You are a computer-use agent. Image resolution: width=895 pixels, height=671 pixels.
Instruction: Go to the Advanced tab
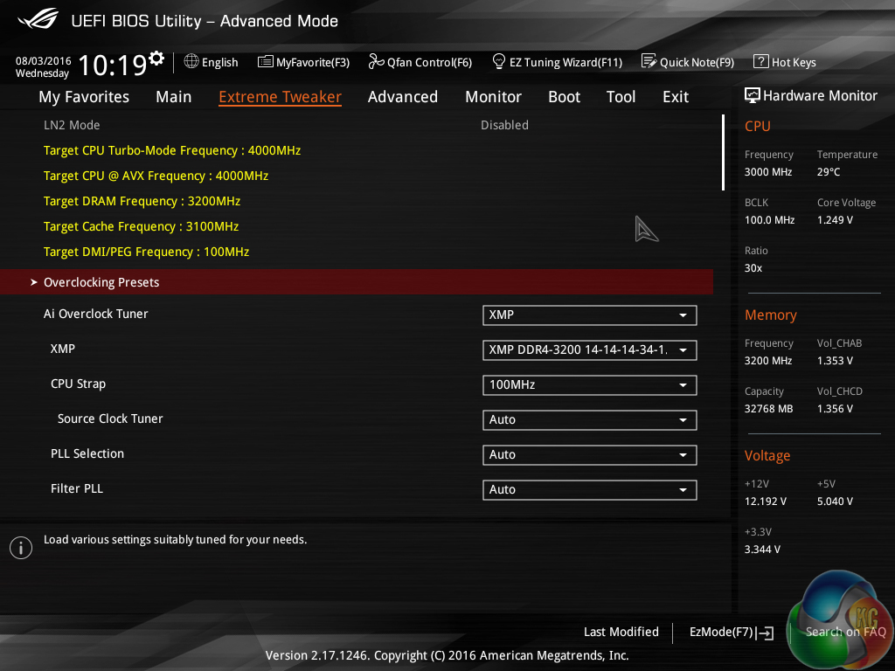[402, 97]
